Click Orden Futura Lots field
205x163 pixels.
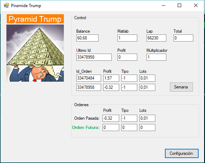[x=147, y=127]
